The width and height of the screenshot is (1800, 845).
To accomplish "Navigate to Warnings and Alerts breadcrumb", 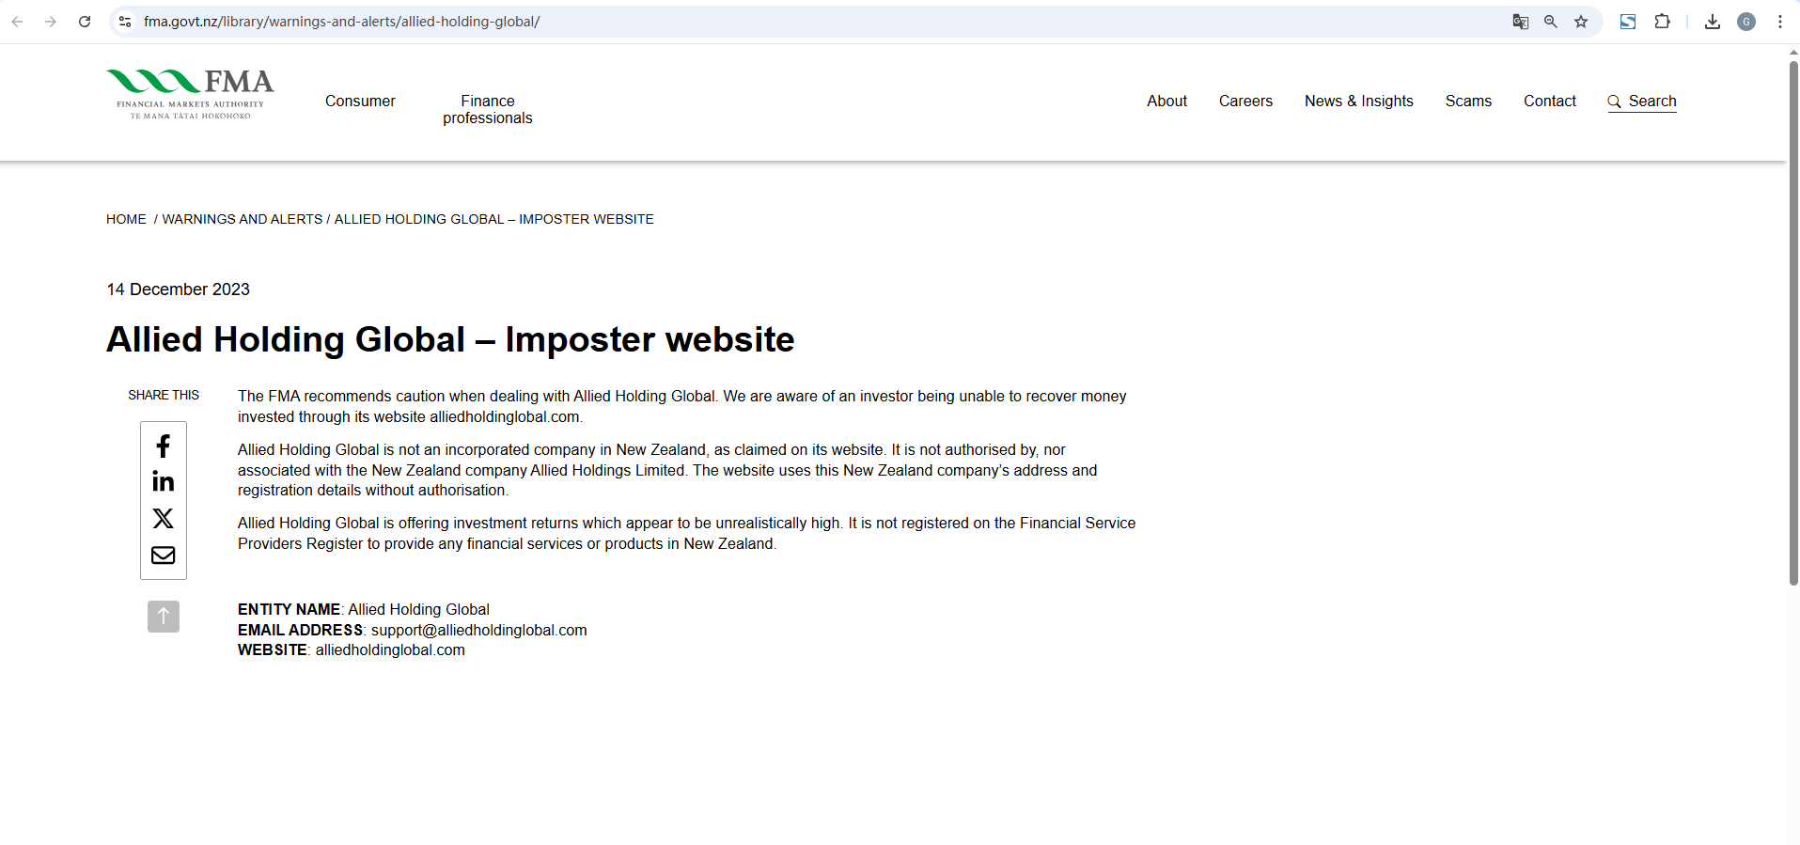I will tap(242, 219).
